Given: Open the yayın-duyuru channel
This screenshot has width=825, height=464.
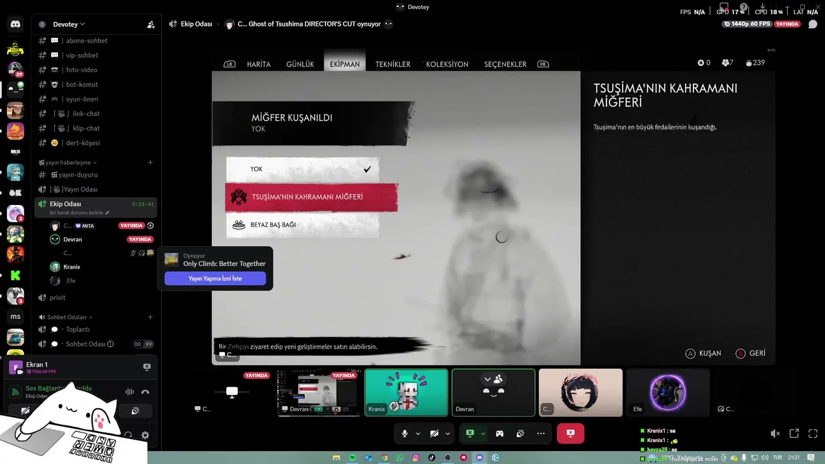Looking at the screenshot, I should pos(96,175).
